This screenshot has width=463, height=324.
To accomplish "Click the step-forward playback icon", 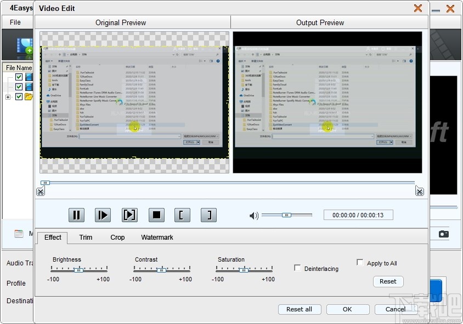I will click(x=129, y=215).
